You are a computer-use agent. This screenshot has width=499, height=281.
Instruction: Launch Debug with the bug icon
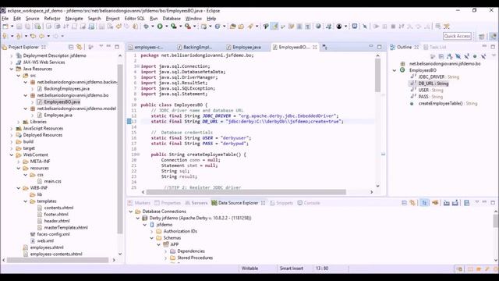tap(146, 26)
